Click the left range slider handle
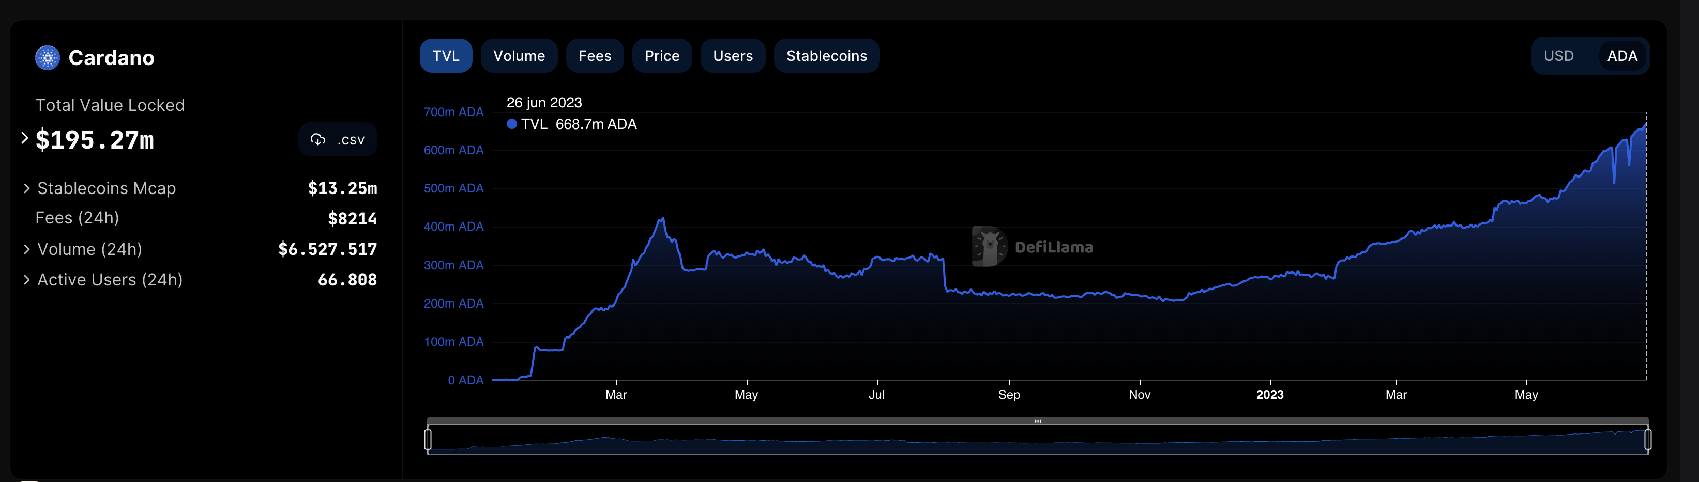 point(428,439)
